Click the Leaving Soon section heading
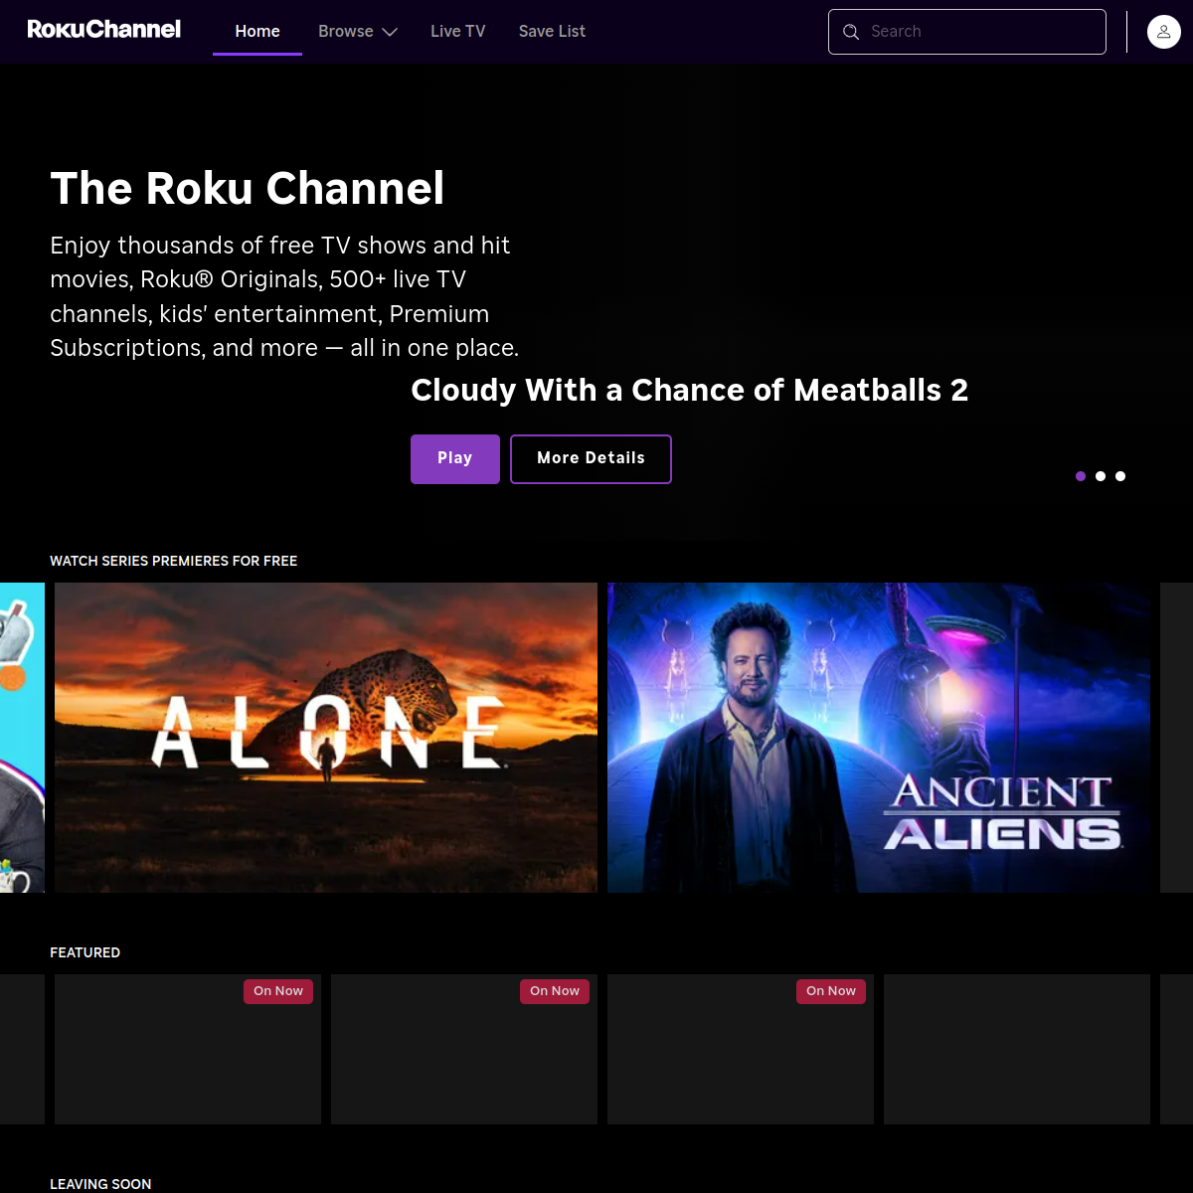Viewport: 1193px width, 1193px height. click(100, 1184)
